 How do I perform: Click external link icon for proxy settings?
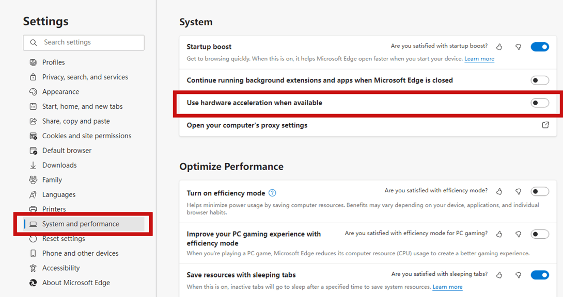click(x=545, y=125)
